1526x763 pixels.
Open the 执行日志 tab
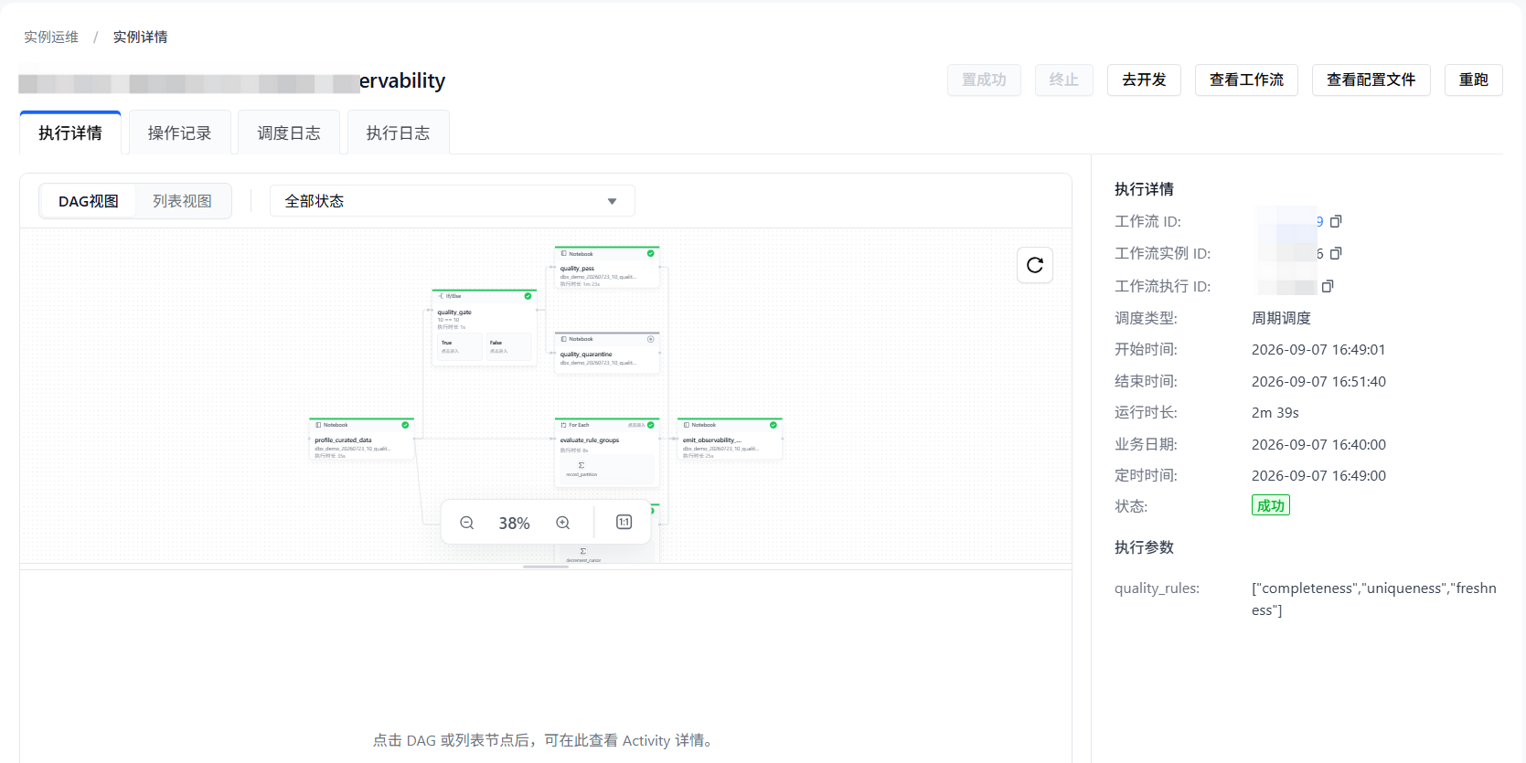(x=398, y=133)
